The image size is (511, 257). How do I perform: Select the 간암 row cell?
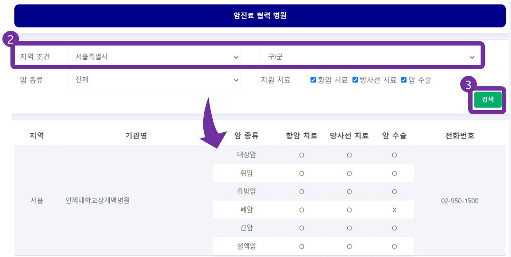click(246, 228)
